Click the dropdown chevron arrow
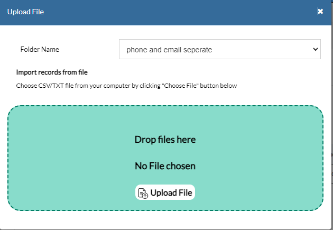 point(316,49)
